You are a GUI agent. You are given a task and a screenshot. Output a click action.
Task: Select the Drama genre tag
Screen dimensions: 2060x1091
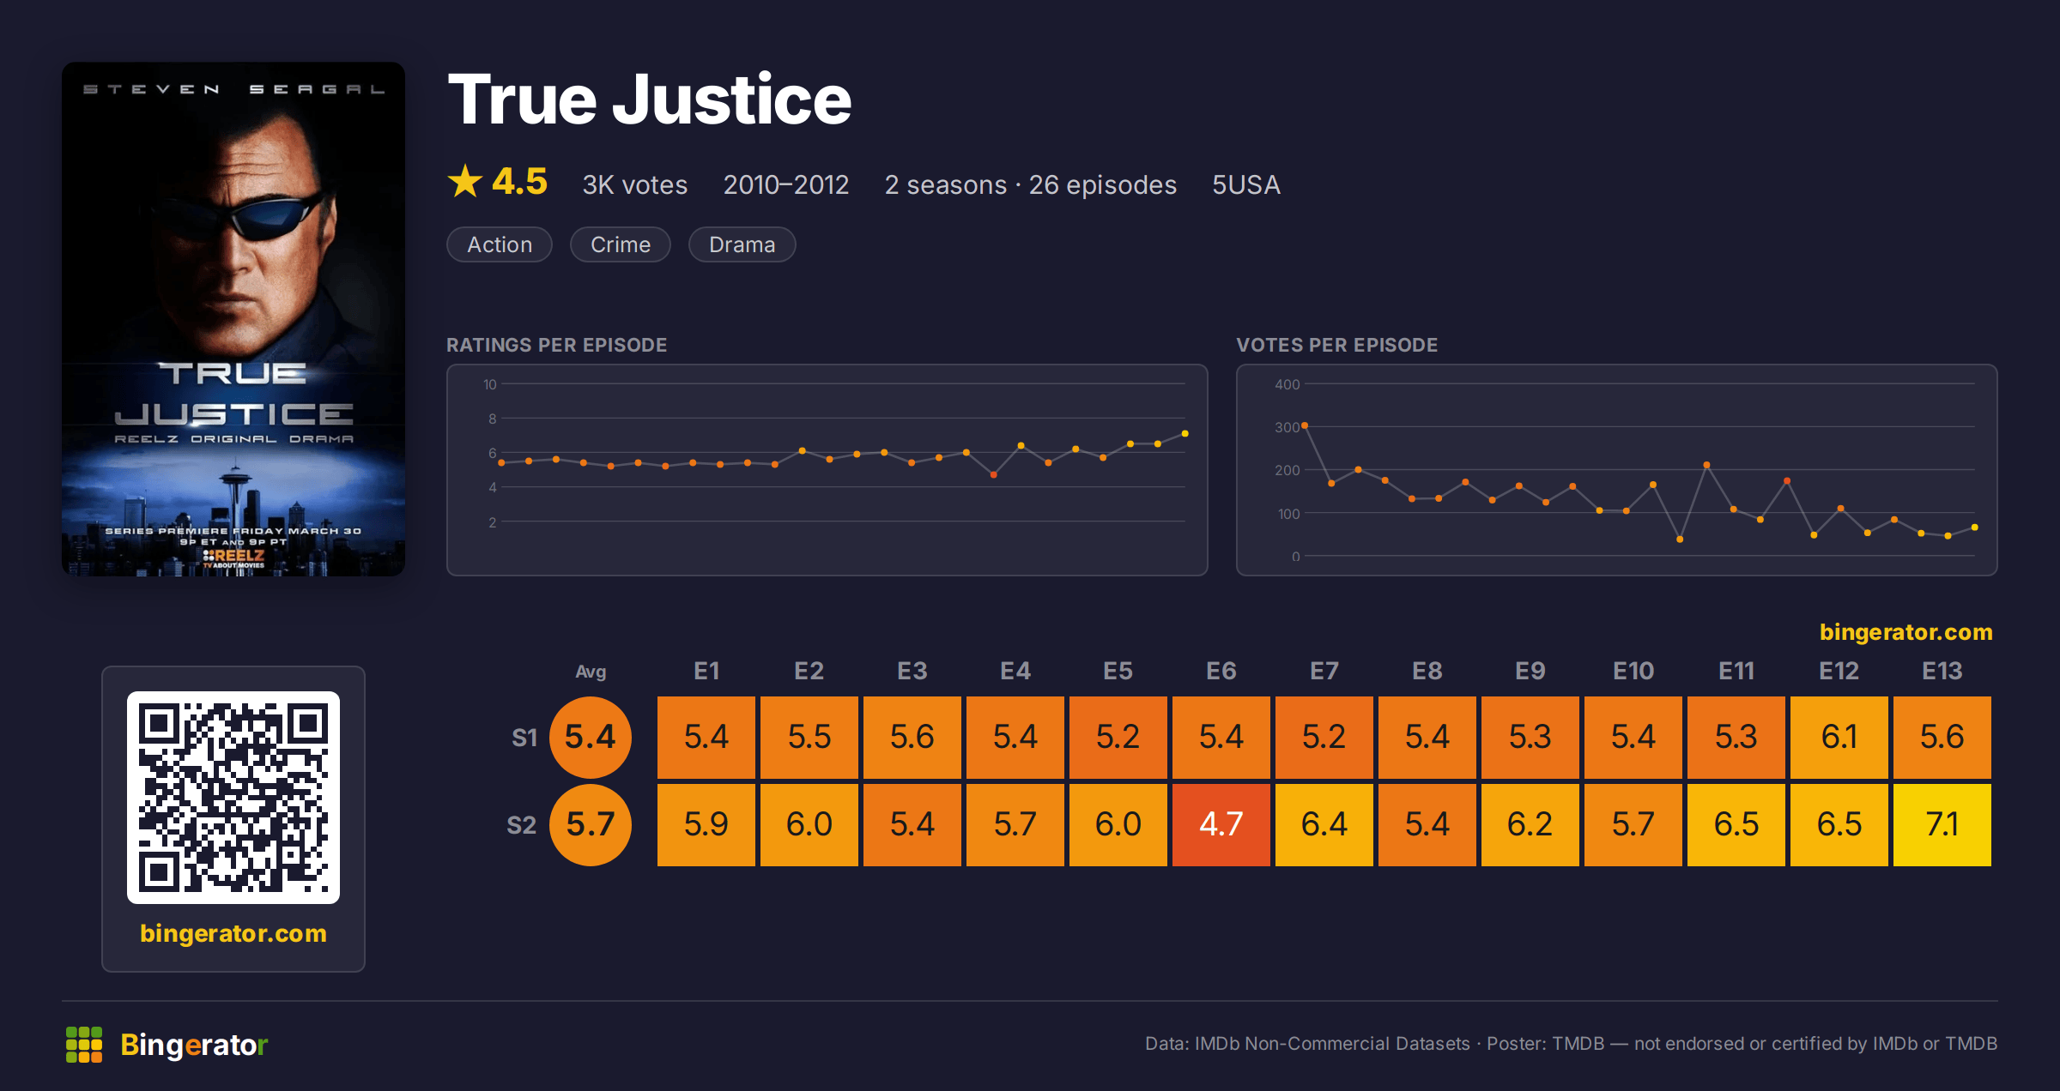click(x=742, y=244)
